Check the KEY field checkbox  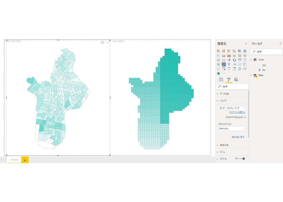point(256,65)
